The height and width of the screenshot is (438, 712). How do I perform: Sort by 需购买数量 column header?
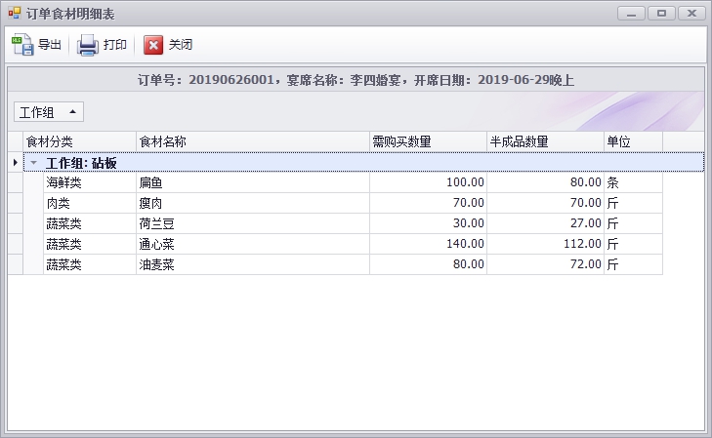(x=428, y=141)
